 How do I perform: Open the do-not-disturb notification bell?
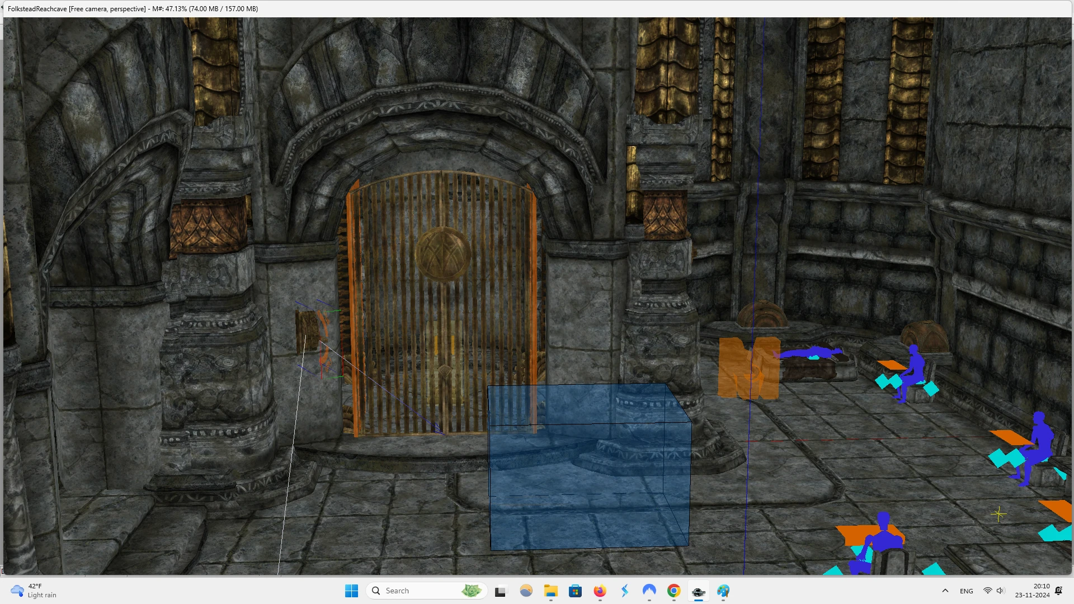pos(1058,591)
